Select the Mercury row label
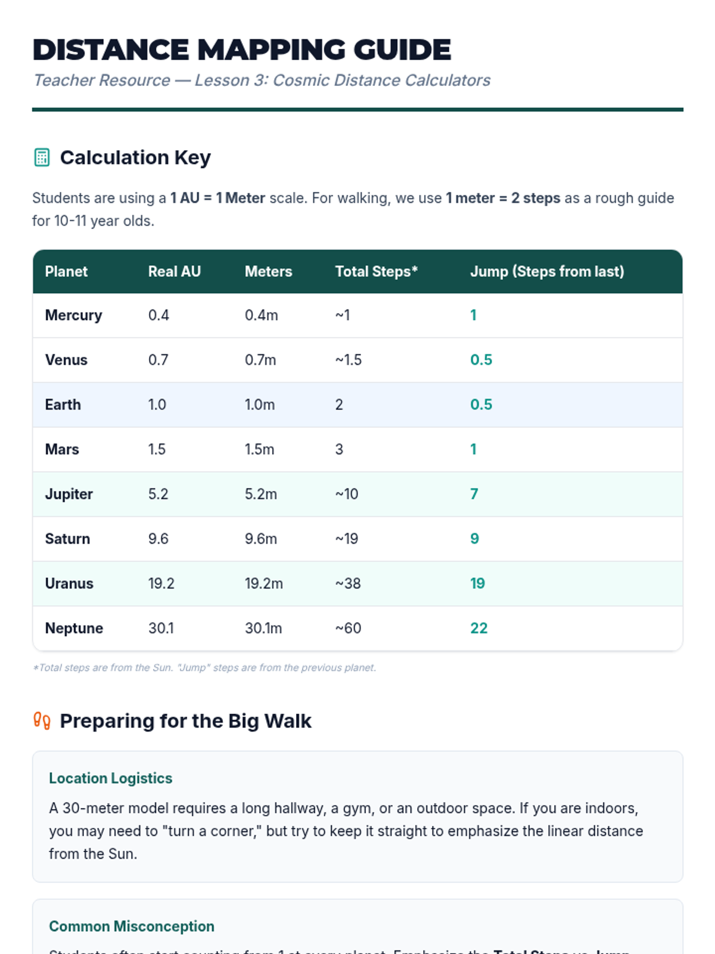The height and width of the screenshot is (954, 715). (x=73, y=315)
